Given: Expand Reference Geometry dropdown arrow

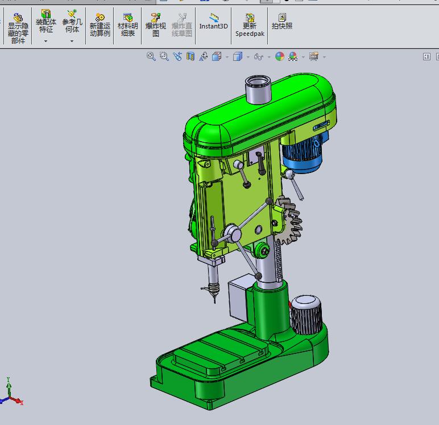Looking at the screenshot, I should pos(72,41).
